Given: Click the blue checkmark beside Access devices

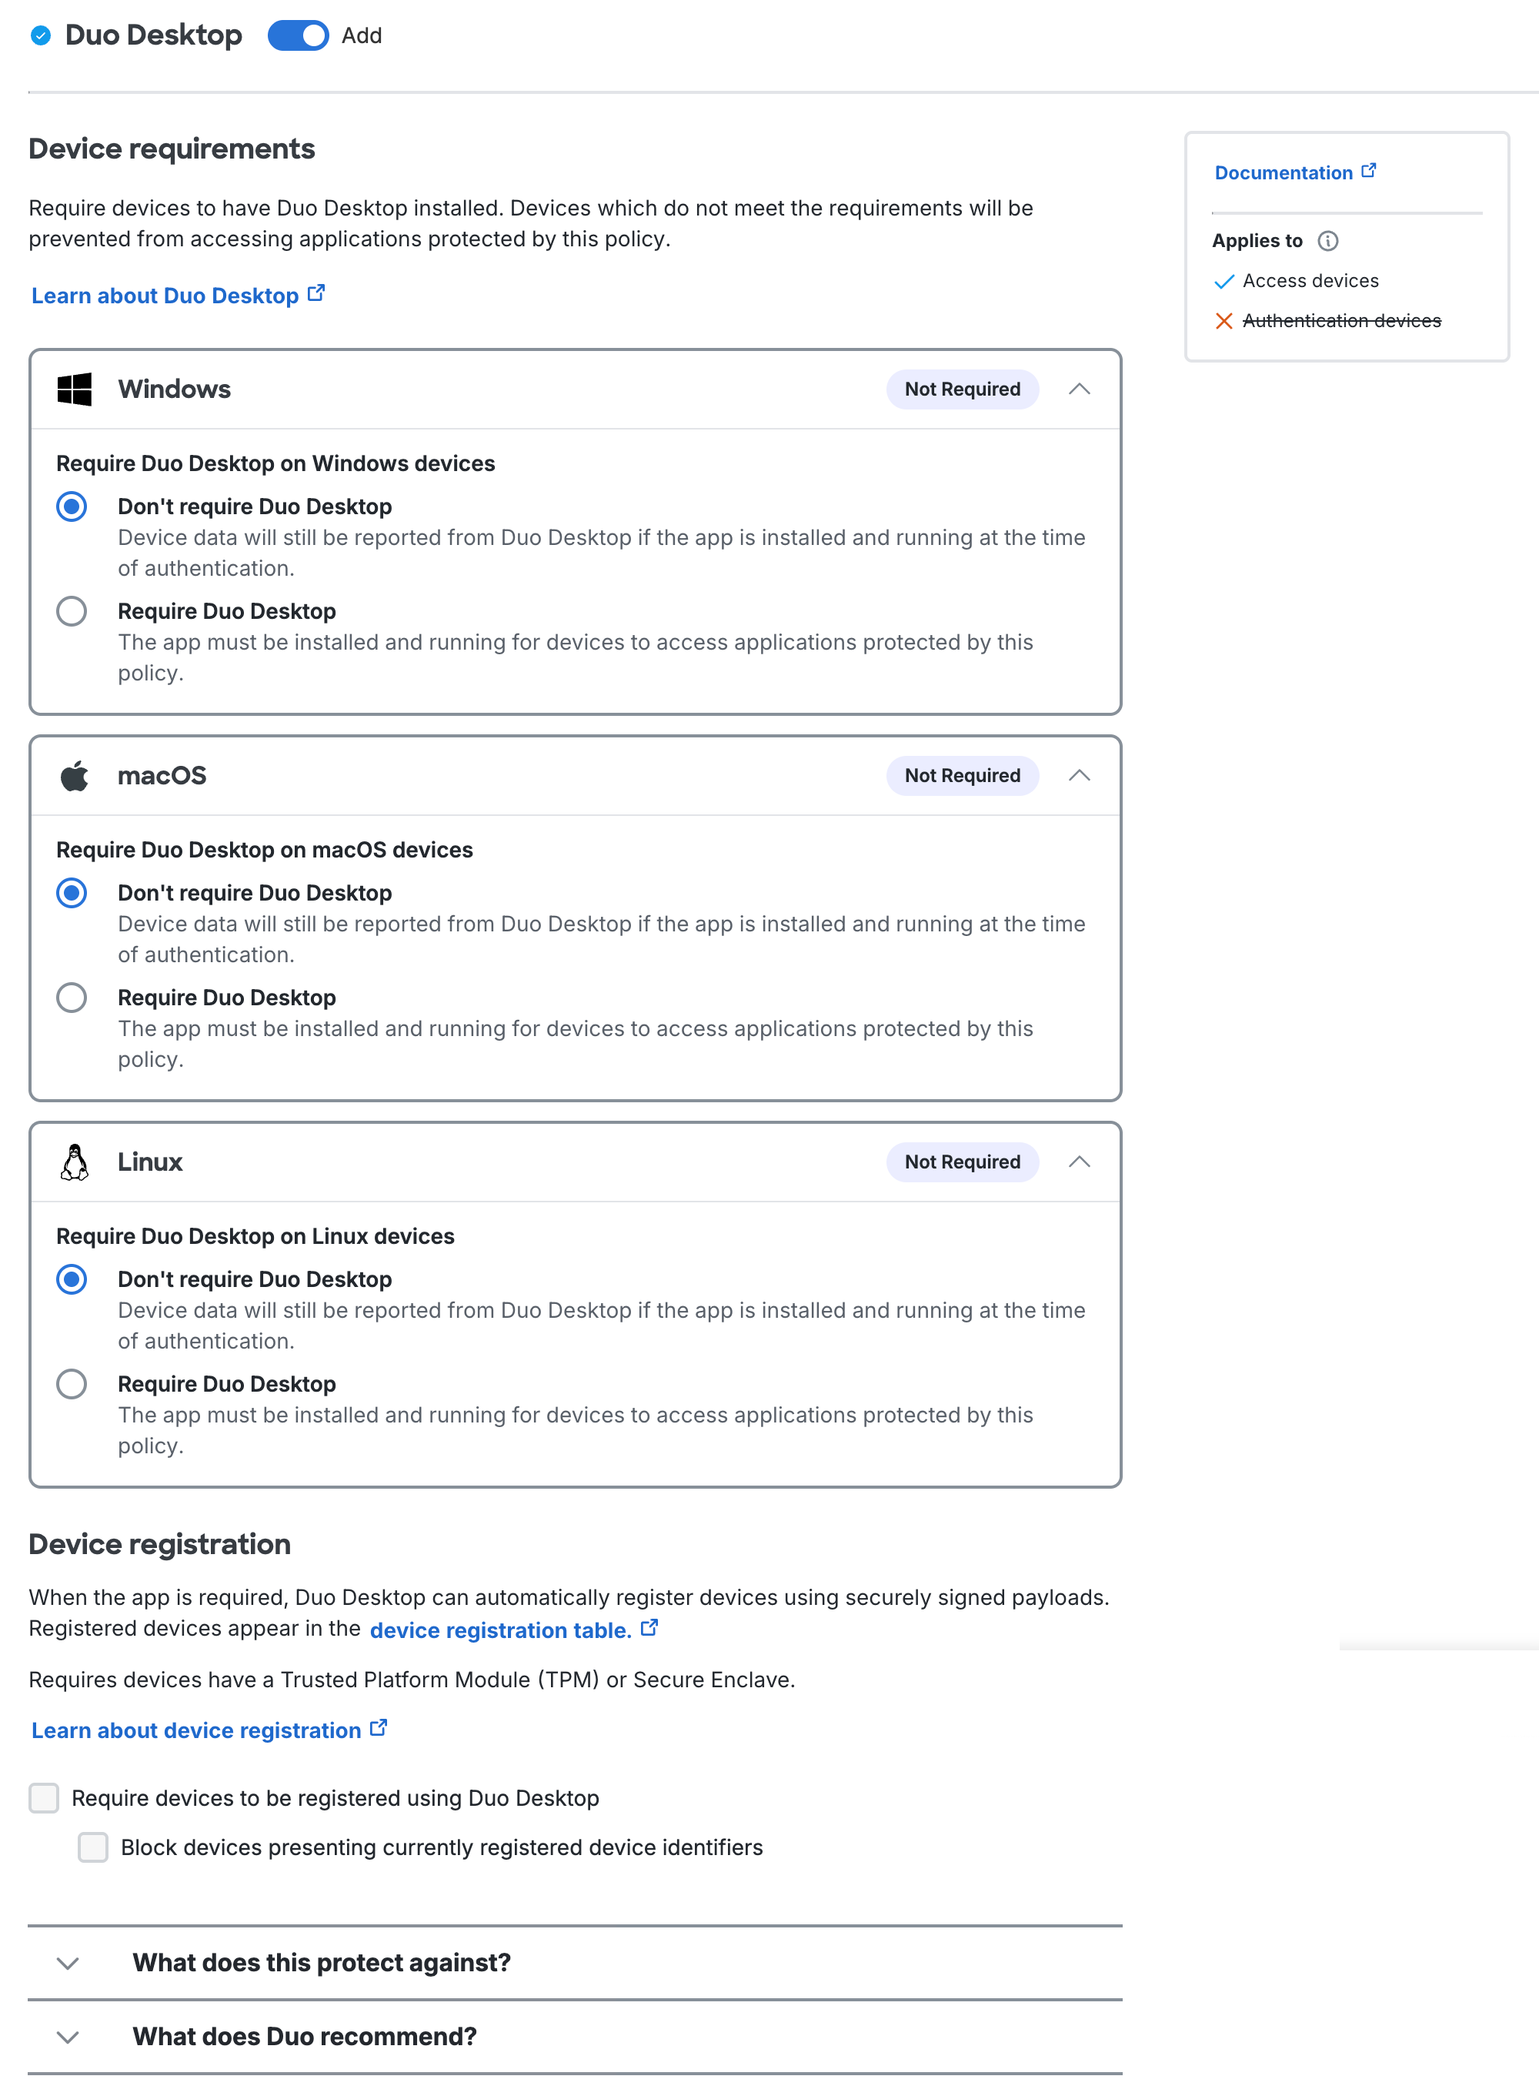Looking at the screenshot, I should 1224,282.
